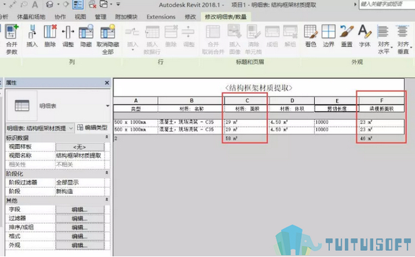Screen dimensions: 415x257
Task: Click the 删除 row delete icon
Action: (171, 32)
